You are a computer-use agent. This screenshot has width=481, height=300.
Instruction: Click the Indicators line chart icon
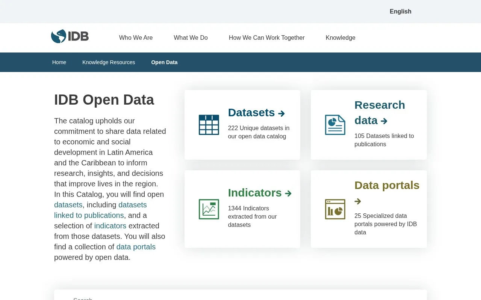pyautogui.click(x=209, y=209)
